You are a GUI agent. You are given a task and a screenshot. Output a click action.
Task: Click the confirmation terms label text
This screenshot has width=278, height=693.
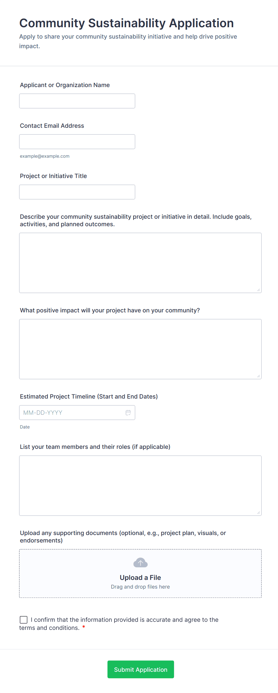point(124,620)
